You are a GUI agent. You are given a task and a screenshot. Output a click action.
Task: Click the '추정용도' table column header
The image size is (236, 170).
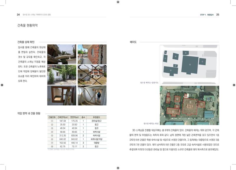tap(96, 117)
